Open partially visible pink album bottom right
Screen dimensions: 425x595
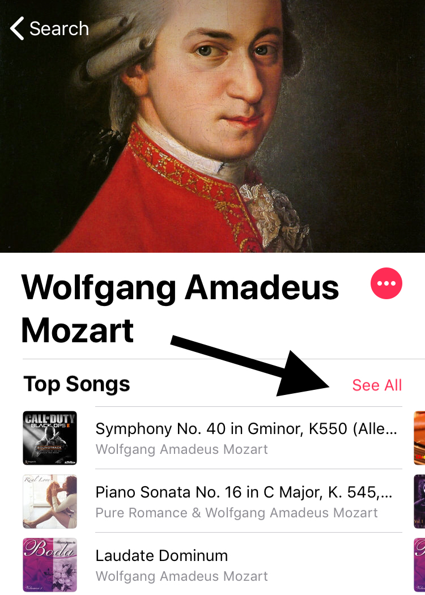[x=419, y=564]
